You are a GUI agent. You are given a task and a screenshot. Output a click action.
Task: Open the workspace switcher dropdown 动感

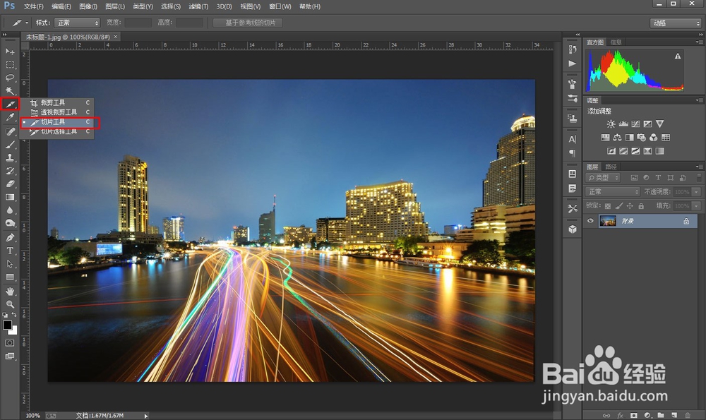coord(676,23)
